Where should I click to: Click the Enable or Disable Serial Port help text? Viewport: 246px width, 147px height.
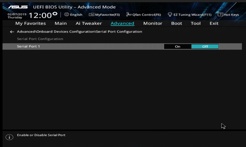point(41,135)
